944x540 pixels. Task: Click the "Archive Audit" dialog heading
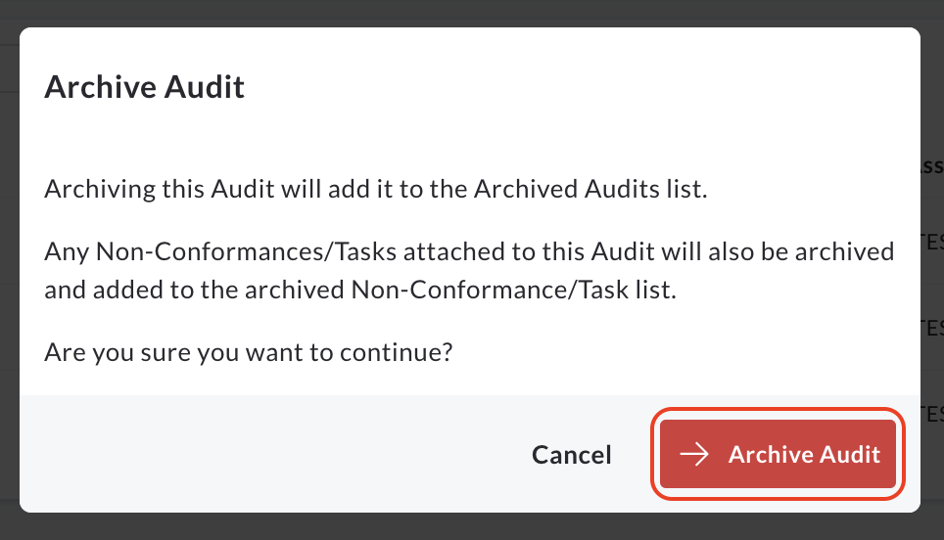145,87
